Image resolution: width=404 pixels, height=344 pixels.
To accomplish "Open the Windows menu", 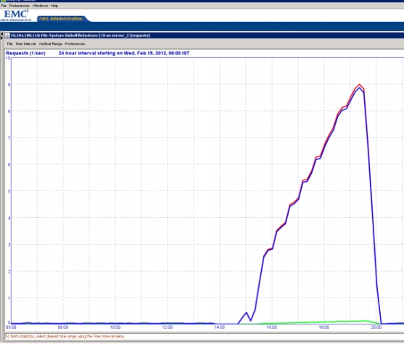I will point(40,6).
